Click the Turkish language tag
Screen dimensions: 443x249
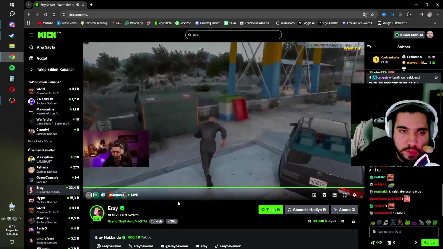156,221
